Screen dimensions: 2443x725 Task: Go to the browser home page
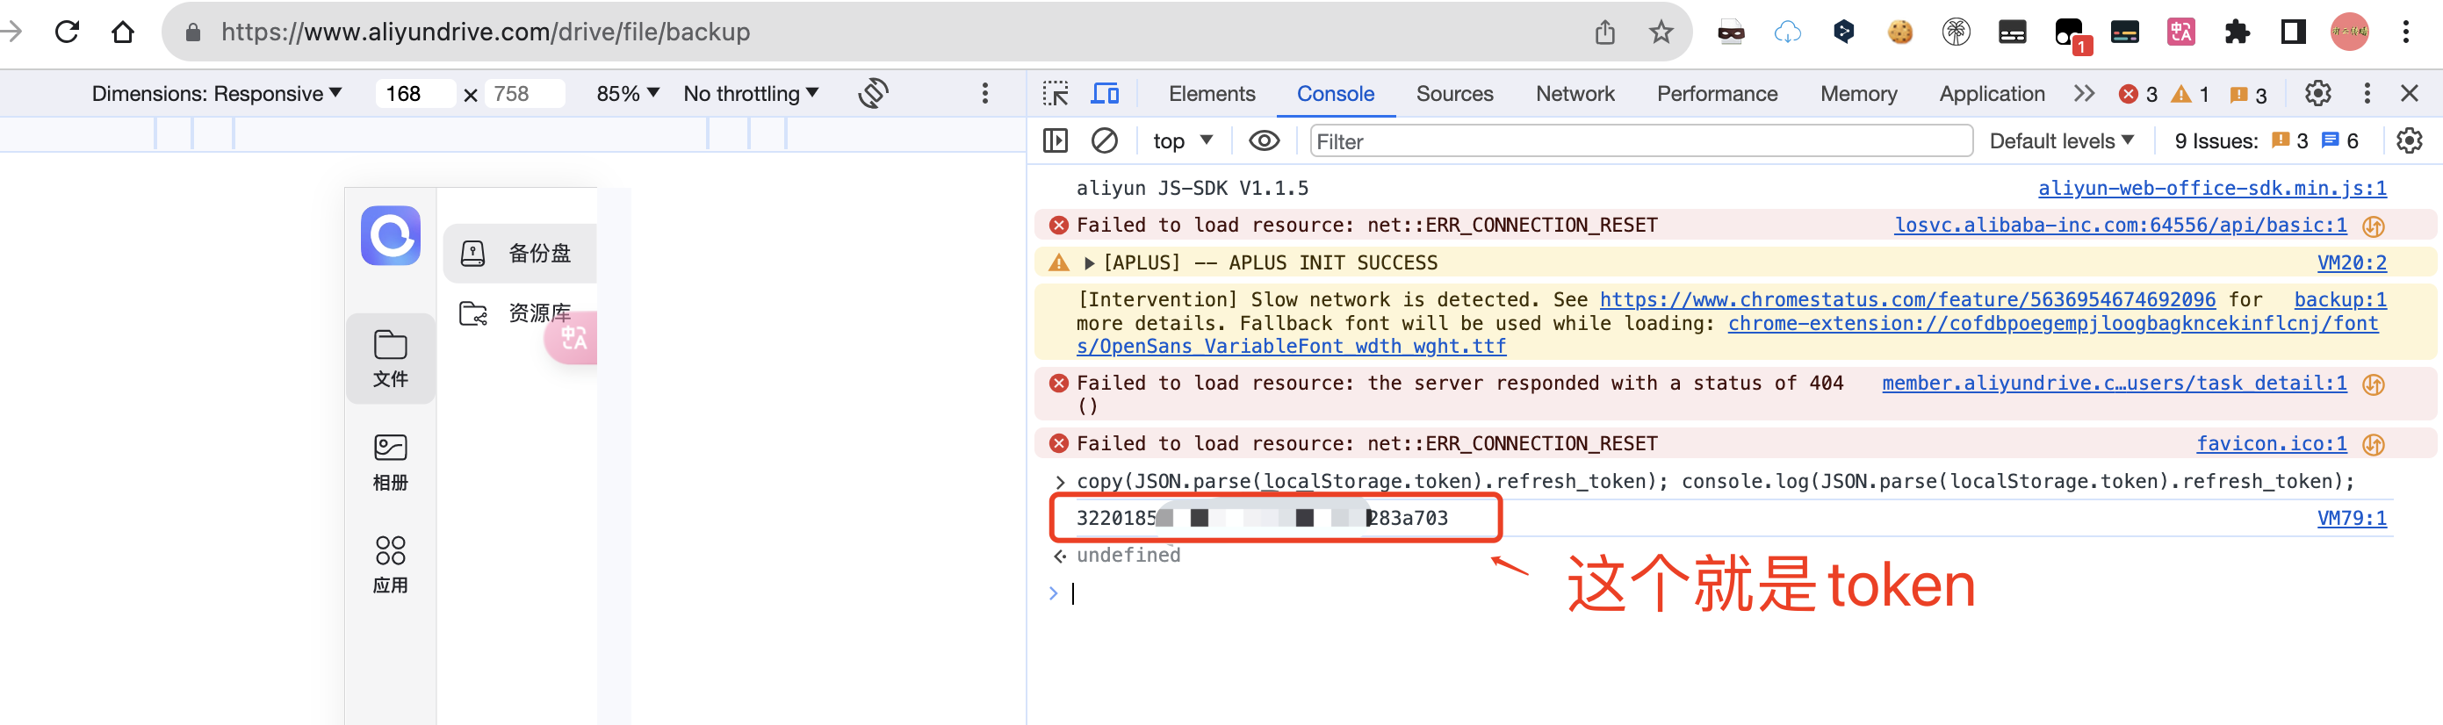pos(122,32)
